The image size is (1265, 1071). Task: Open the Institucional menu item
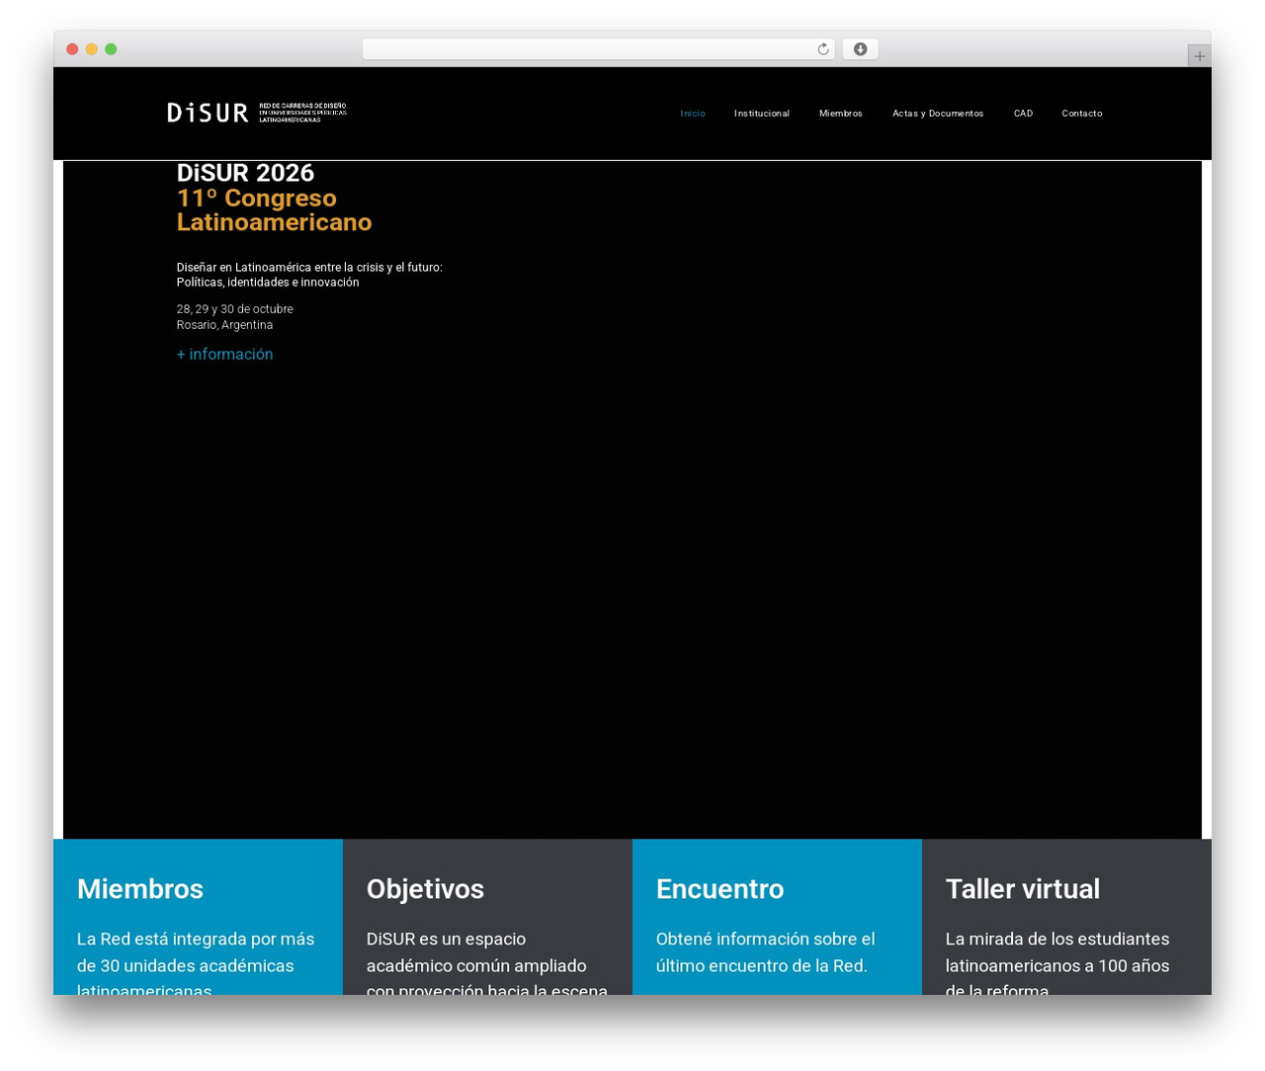[x=762, y=114]
